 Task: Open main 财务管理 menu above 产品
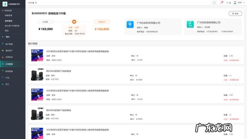(9, 71)
